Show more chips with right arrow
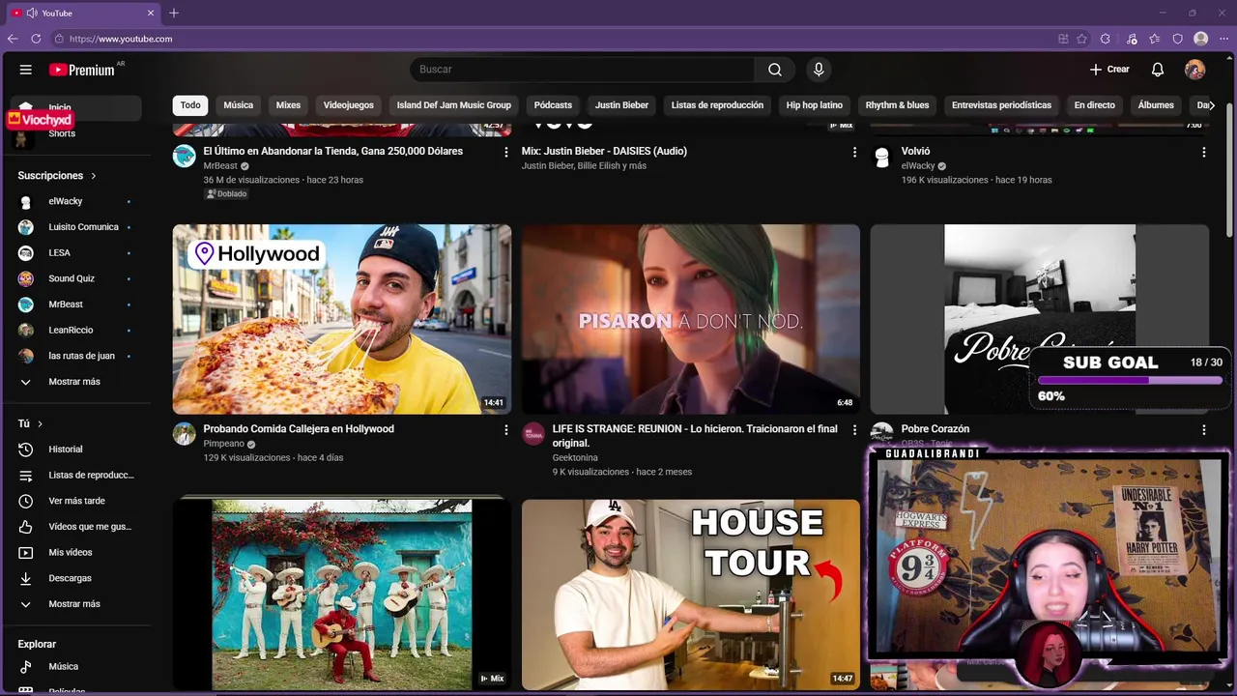This screenshot has height=696, width=1237. (1212, 105)
